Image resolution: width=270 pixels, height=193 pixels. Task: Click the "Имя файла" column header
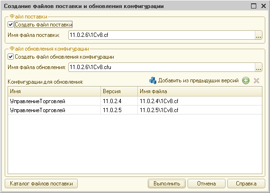(200, 91)
